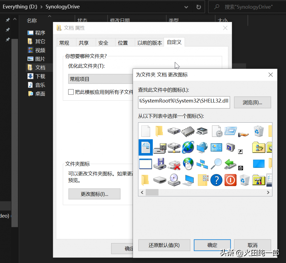286x263 pixels.
Task: Choose the folder with tools icon
Action: coord(259,180)
